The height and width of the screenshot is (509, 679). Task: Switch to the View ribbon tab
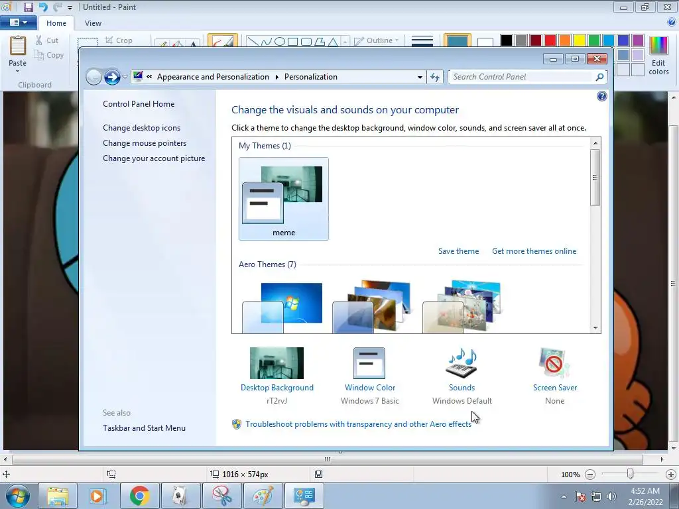pyautogui.click(x=93, y=23)
